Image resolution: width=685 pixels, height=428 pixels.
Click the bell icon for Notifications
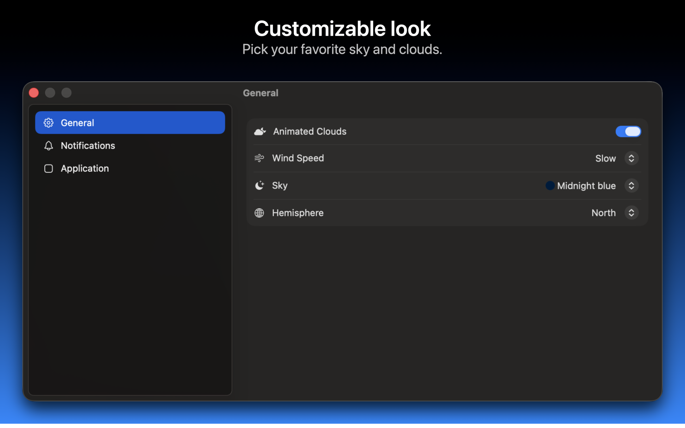pos(49,146)
